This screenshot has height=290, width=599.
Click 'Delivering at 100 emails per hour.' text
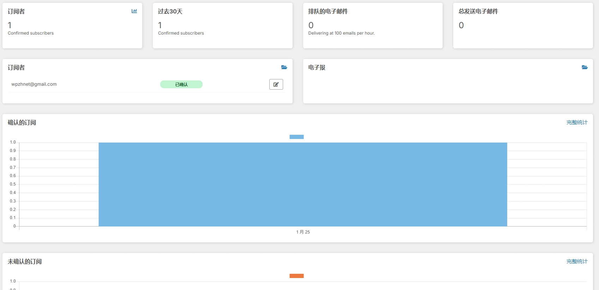341,33
